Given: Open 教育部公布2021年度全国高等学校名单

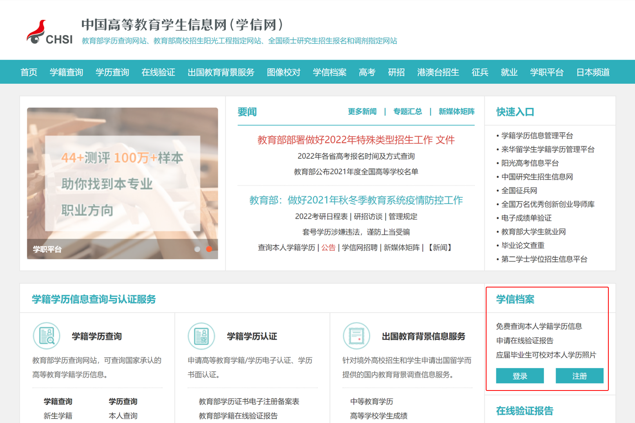Looking at the screenshot, I should coord(356,172).
